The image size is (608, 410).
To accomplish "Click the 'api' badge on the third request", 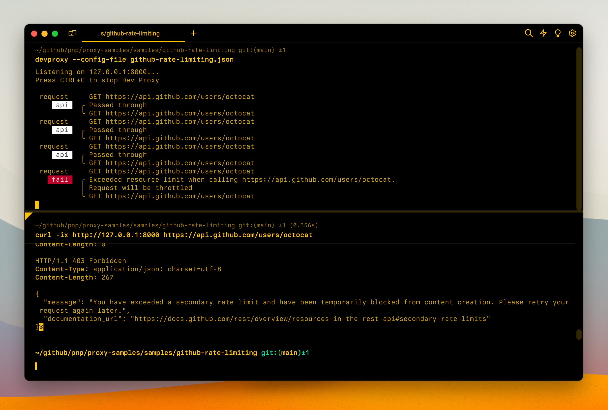I will click(62, 155).
